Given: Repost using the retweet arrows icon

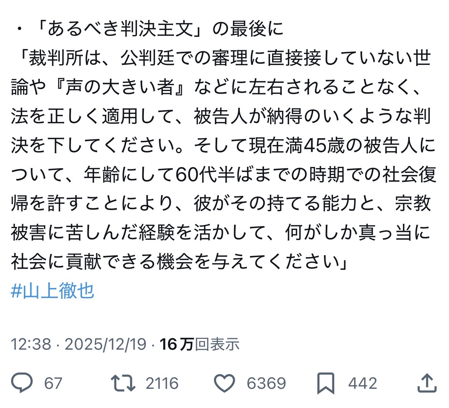Looking at the screenshot, I should (x=123, y=383).
